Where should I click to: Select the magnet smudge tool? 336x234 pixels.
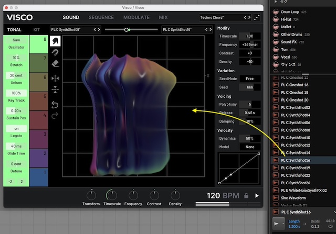56,52
